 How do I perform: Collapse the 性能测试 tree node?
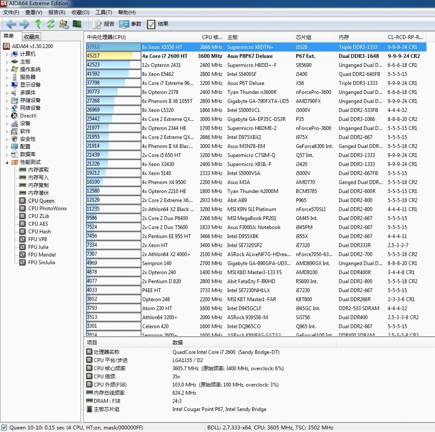click(7, 162)
